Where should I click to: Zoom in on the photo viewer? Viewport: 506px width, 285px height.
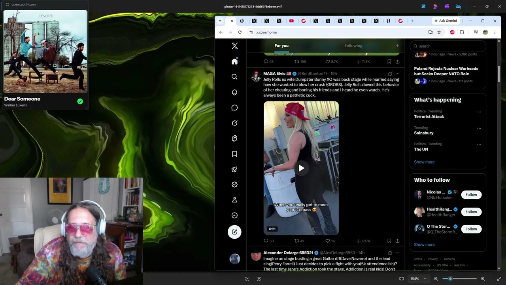483,279
